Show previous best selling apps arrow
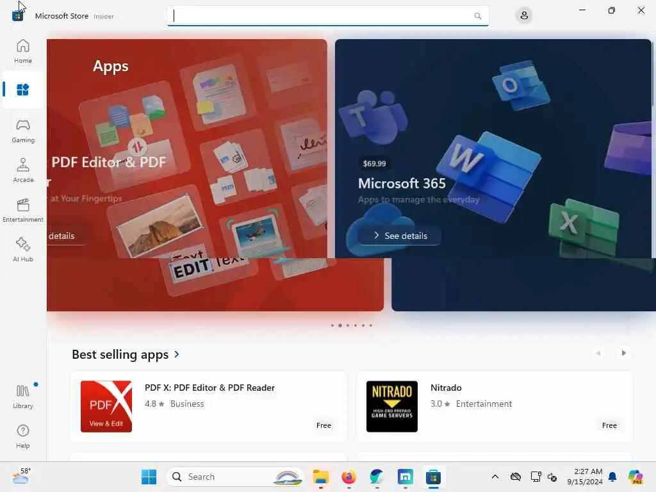 [x=598, y=353]
